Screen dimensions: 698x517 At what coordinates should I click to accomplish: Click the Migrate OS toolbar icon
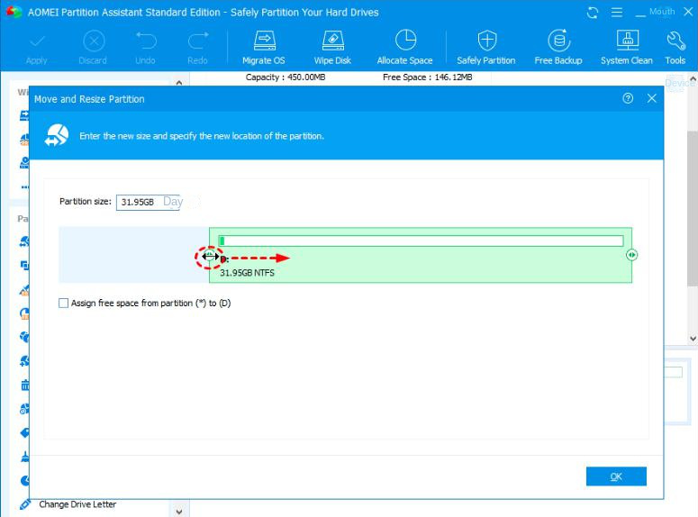(x=263, y=47)
